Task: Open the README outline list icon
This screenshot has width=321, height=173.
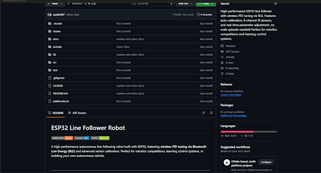Action: pos(211,113)
